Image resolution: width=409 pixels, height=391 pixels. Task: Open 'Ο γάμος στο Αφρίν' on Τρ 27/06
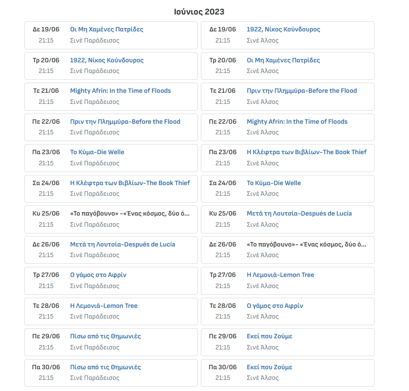point(98,275)
